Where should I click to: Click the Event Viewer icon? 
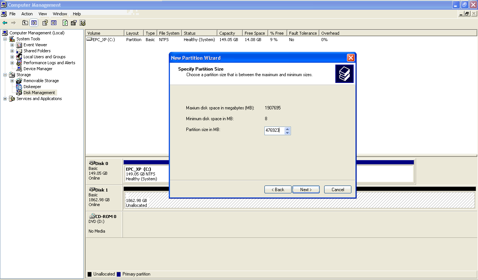(19, 45)
